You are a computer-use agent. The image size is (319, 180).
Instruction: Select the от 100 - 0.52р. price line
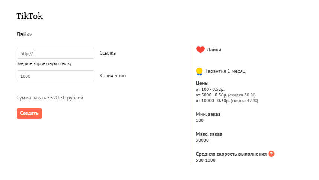tap(211, 89)
